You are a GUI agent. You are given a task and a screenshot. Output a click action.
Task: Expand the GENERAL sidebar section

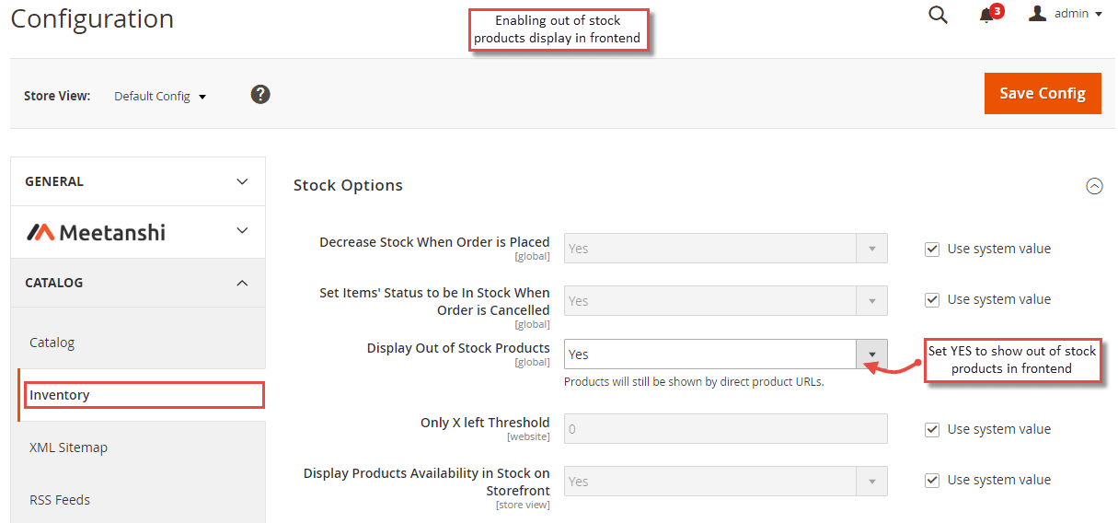(138, 181)
